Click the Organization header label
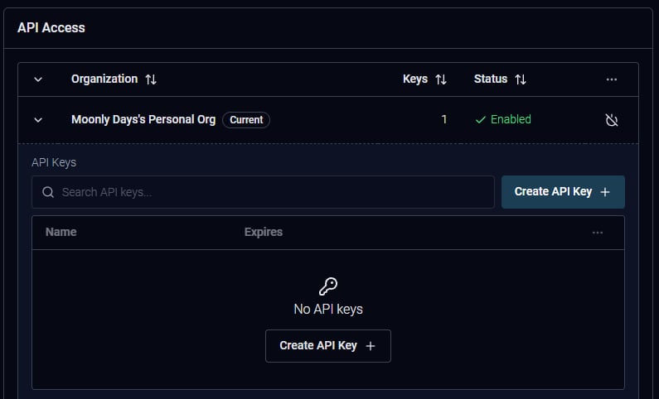659x399 pixels. 104,79
